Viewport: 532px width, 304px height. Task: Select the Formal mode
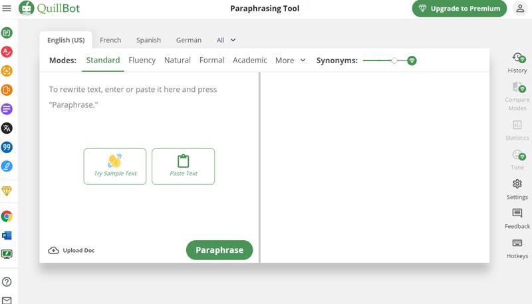(211, 61)
